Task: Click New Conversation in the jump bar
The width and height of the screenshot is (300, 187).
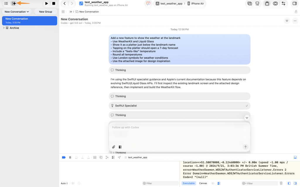Action: coord(89,12)
